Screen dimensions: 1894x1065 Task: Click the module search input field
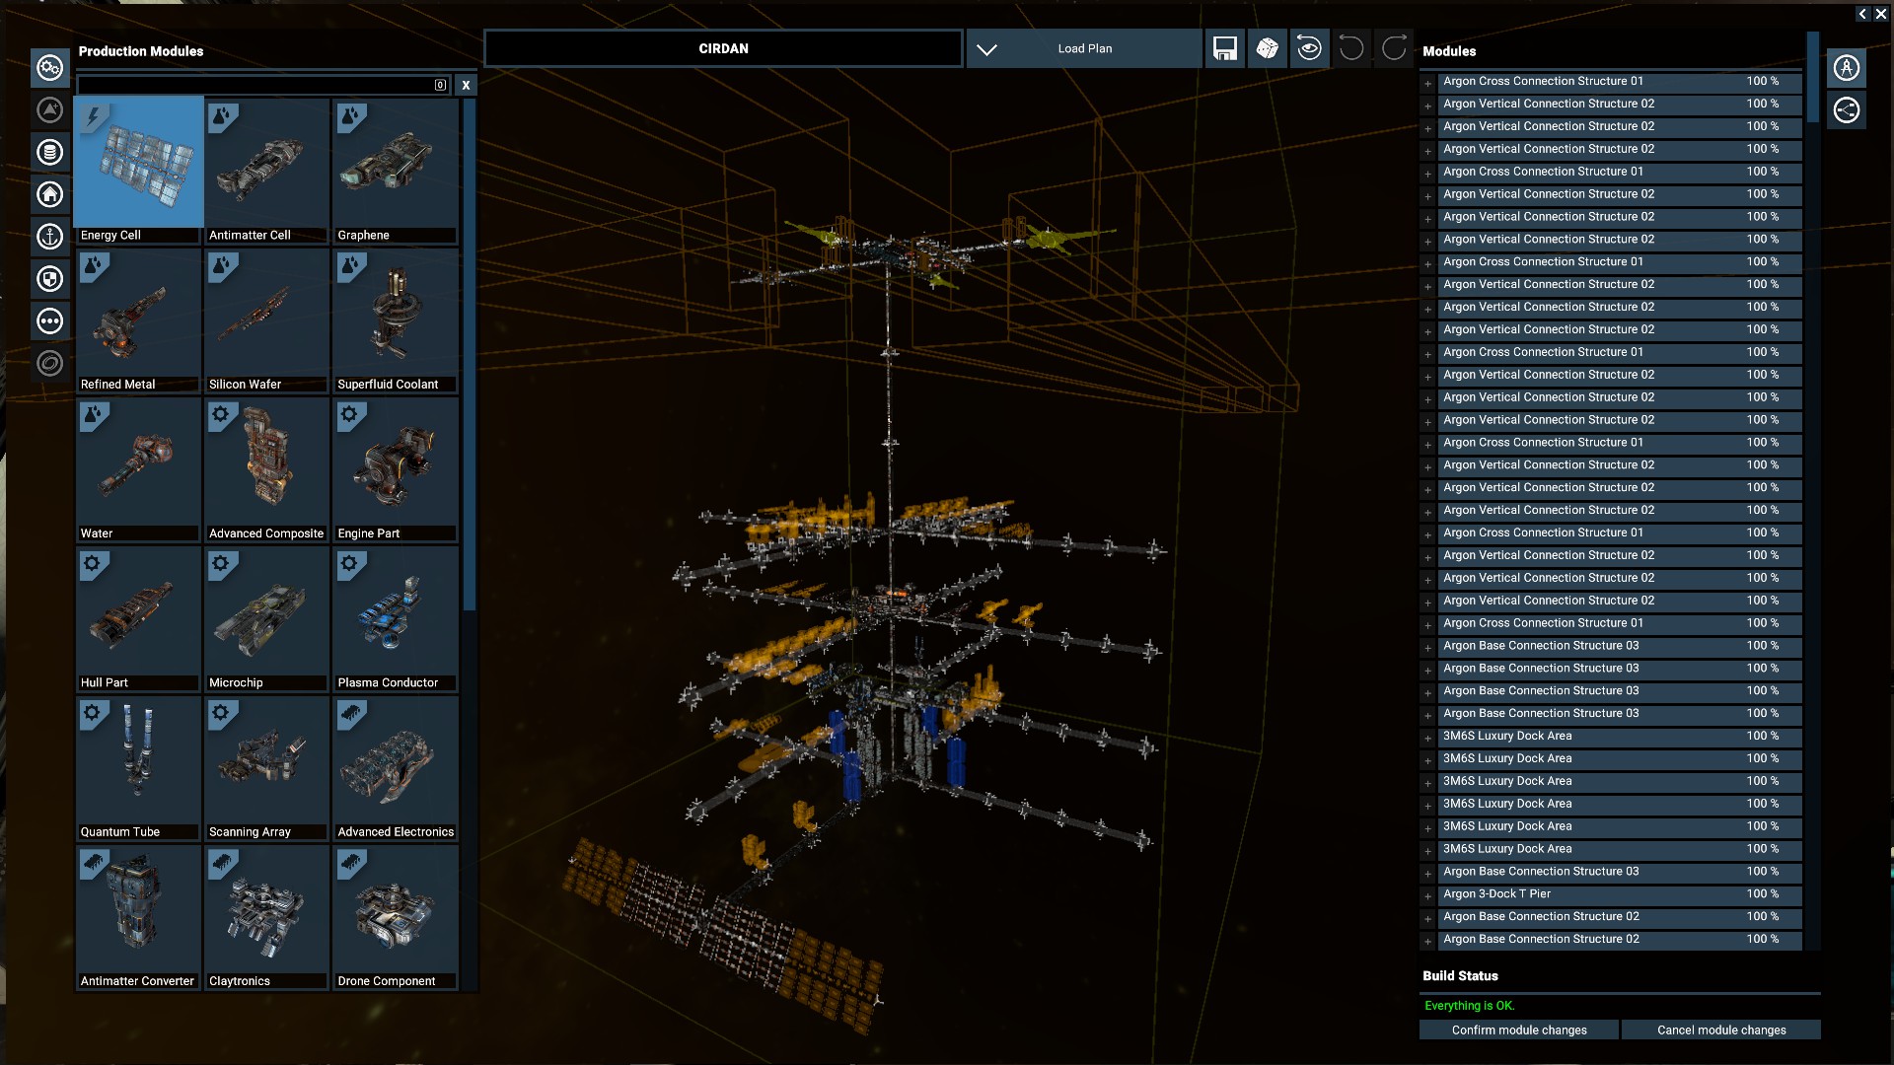click(x=263, y=85)
